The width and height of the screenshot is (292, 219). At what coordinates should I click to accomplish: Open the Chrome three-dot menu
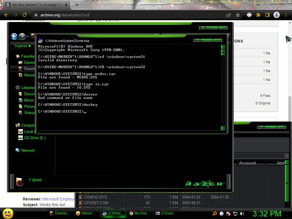point(286,15)
